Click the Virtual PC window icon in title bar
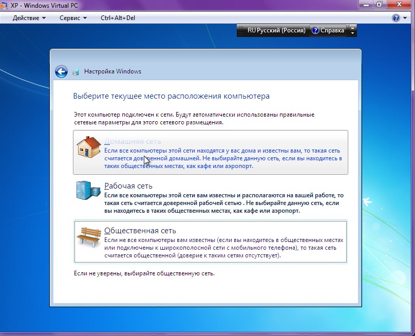The width and height of the screenshot is (415, 336). pyautogui.click(x=4, y=5)
